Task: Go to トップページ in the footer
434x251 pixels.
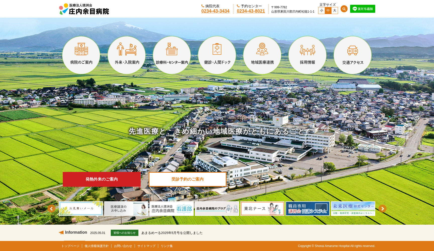Action: (71, 246)
